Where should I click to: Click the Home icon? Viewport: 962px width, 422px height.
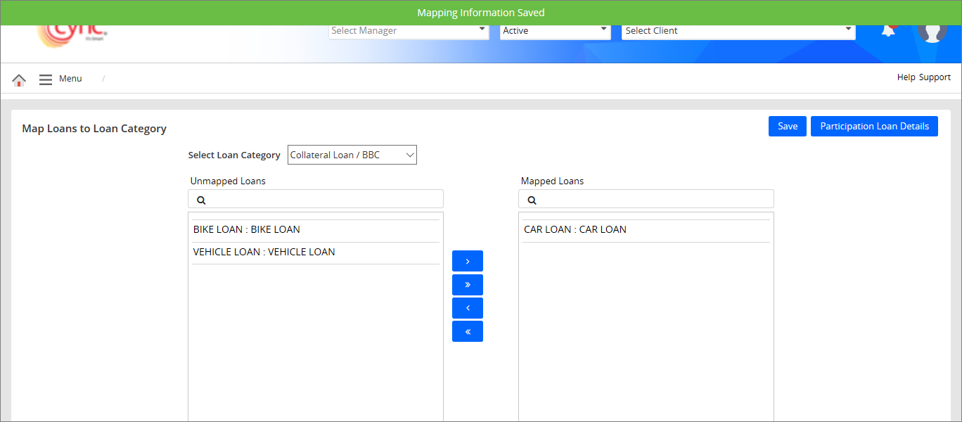tap(19, 79)
